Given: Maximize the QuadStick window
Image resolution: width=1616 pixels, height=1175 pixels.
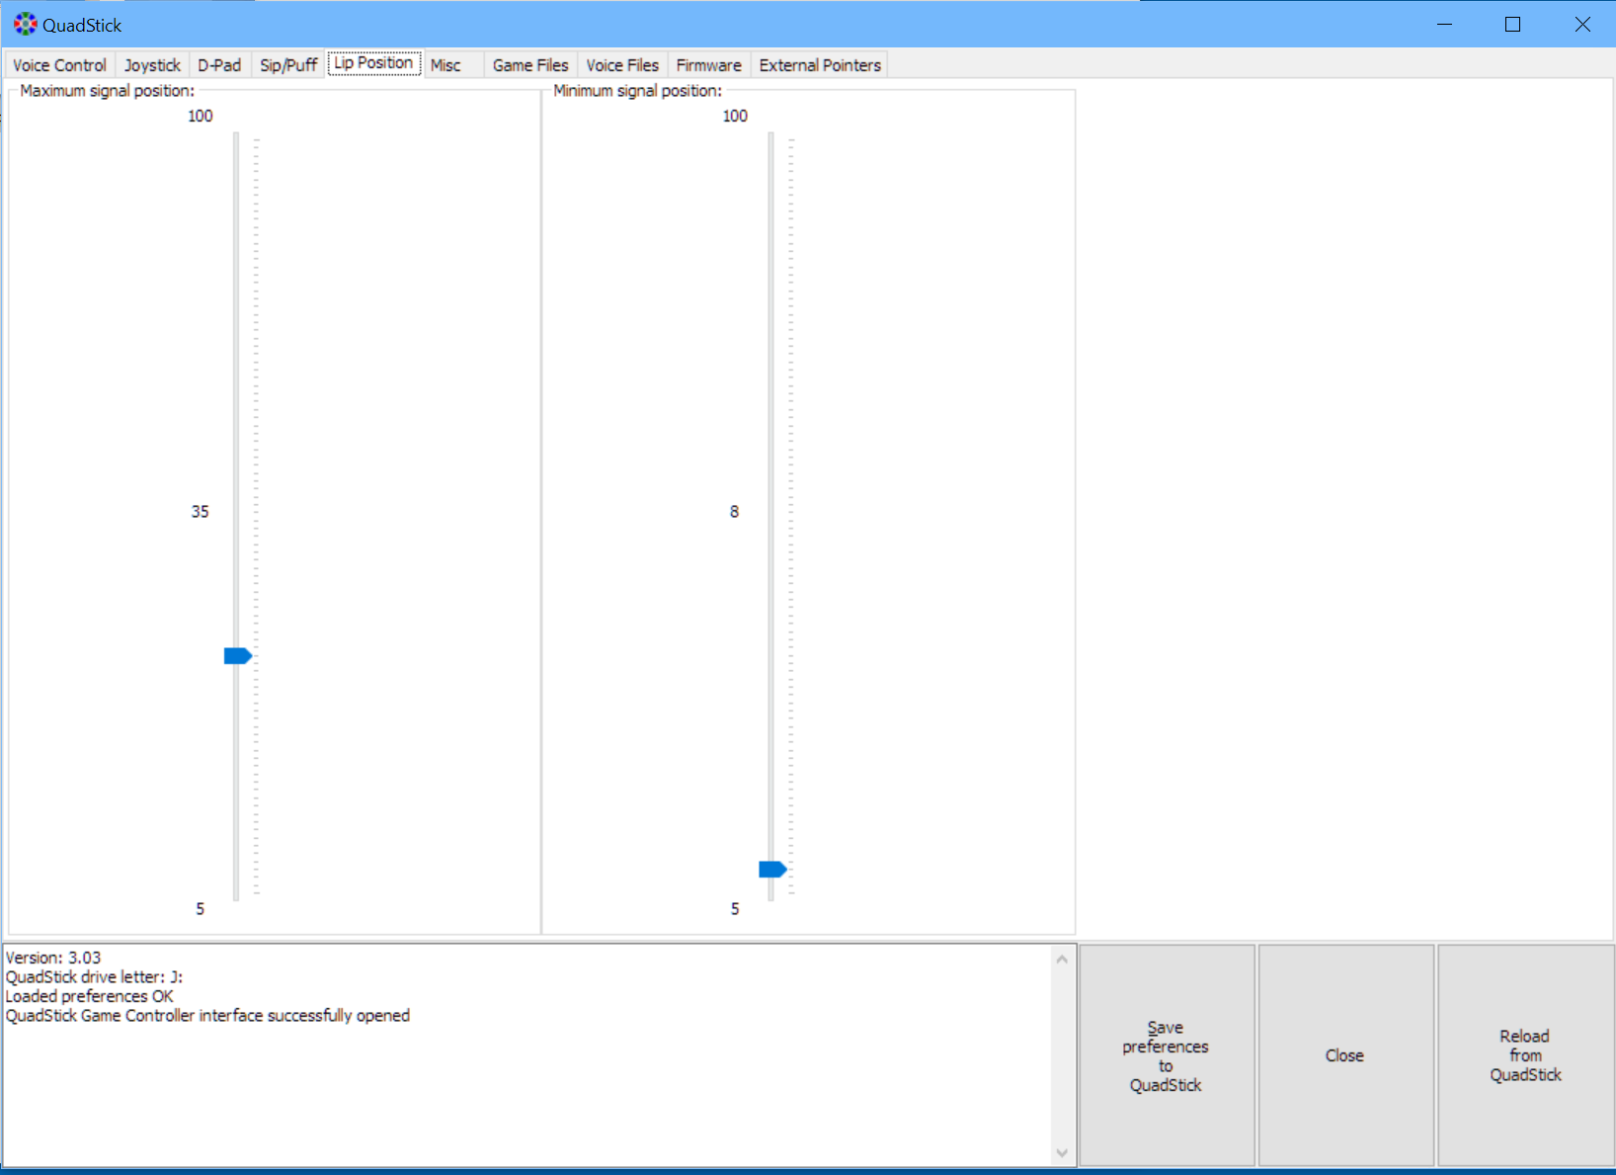Looking at the screenshot, I should pos(1512,24).
